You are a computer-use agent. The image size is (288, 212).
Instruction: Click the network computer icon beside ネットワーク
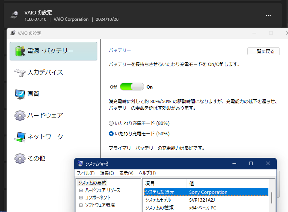pyautogui.click(x=20, y=137)
